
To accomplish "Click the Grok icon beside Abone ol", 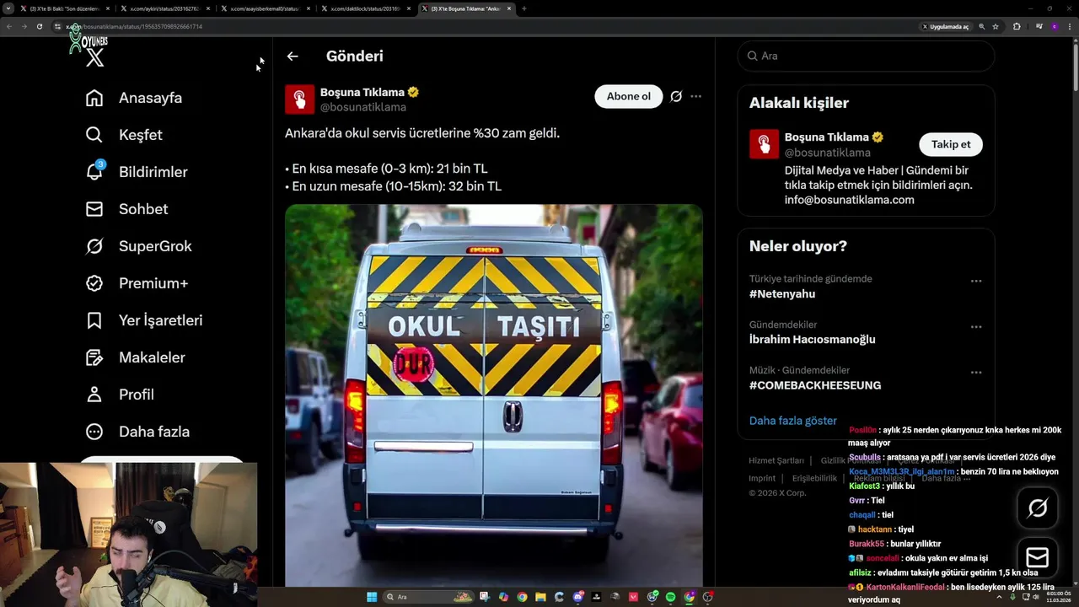I will point(676,96).
